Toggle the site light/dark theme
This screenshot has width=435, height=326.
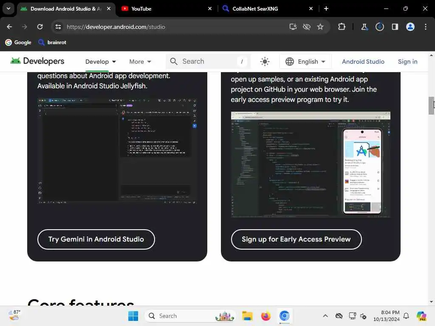[265, 62]
